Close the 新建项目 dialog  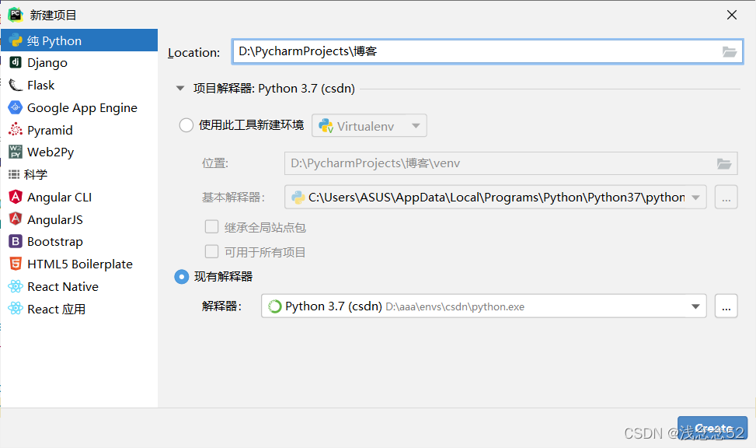pos(731,15)
